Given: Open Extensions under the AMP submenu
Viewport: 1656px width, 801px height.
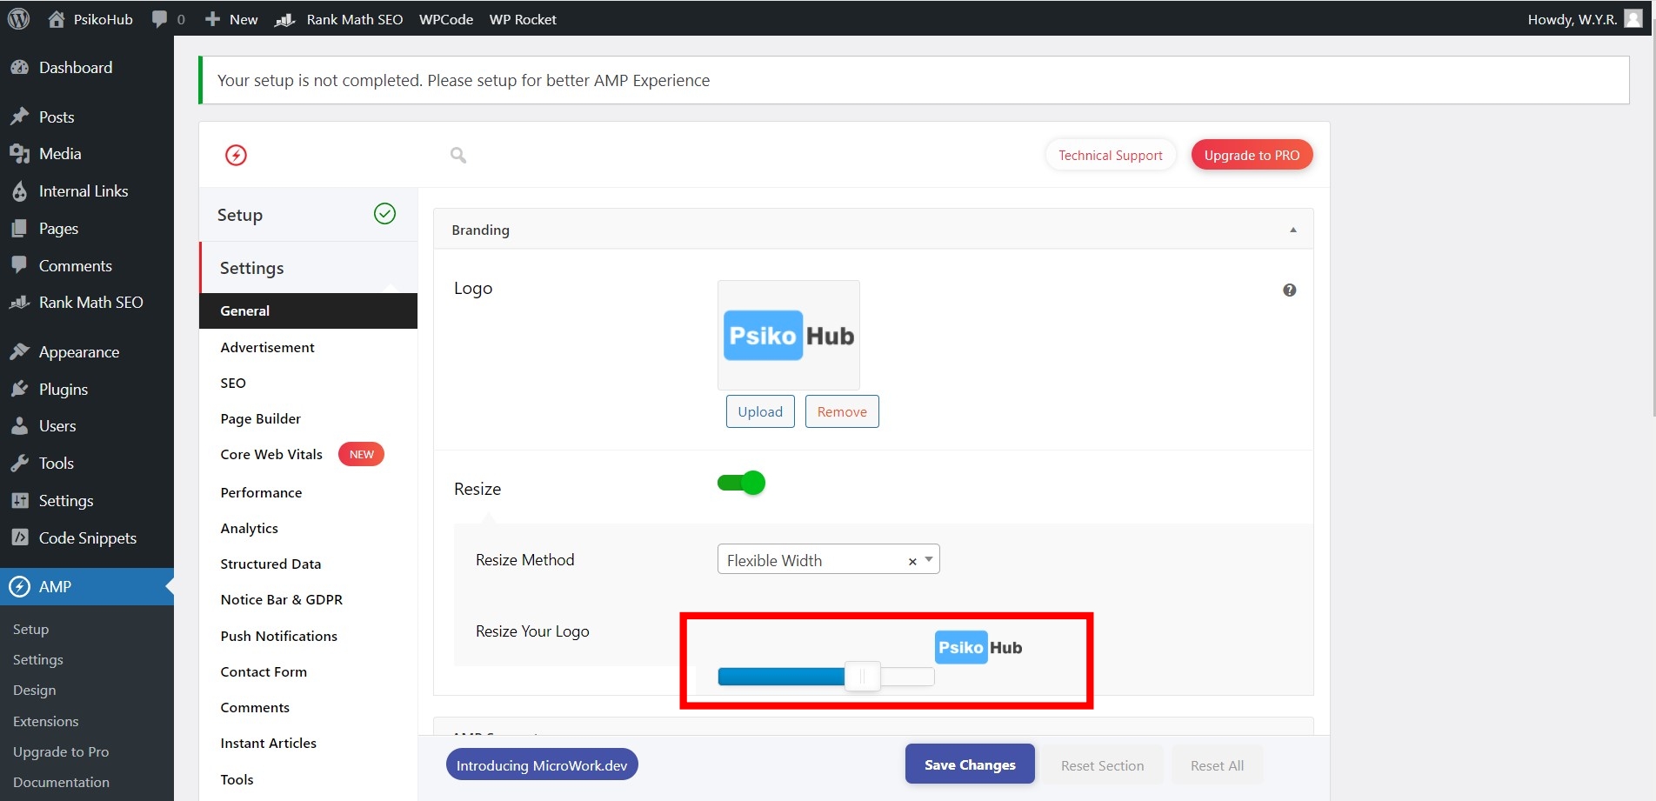Looking at the screenshot, I should [x=46, y=721].
